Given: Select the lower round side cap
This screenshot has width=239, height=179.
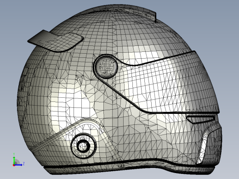Looking at the screenshot, I should [84, 145].
